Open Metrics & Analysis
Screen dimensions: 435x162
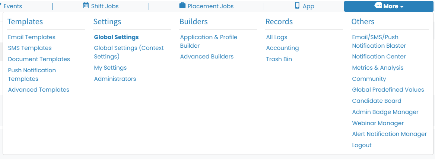[x=378, y=68]
